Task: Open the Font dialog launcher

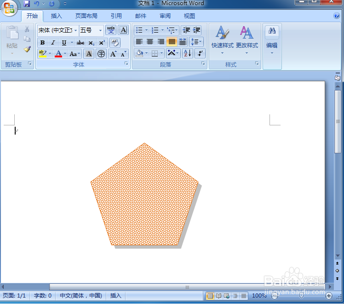Action: pos(126,63)
